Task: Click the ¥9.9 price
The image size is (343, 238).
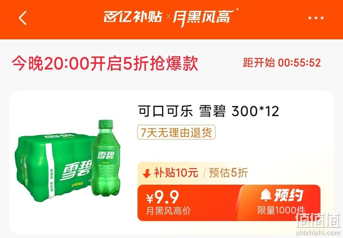Action: 163,197
